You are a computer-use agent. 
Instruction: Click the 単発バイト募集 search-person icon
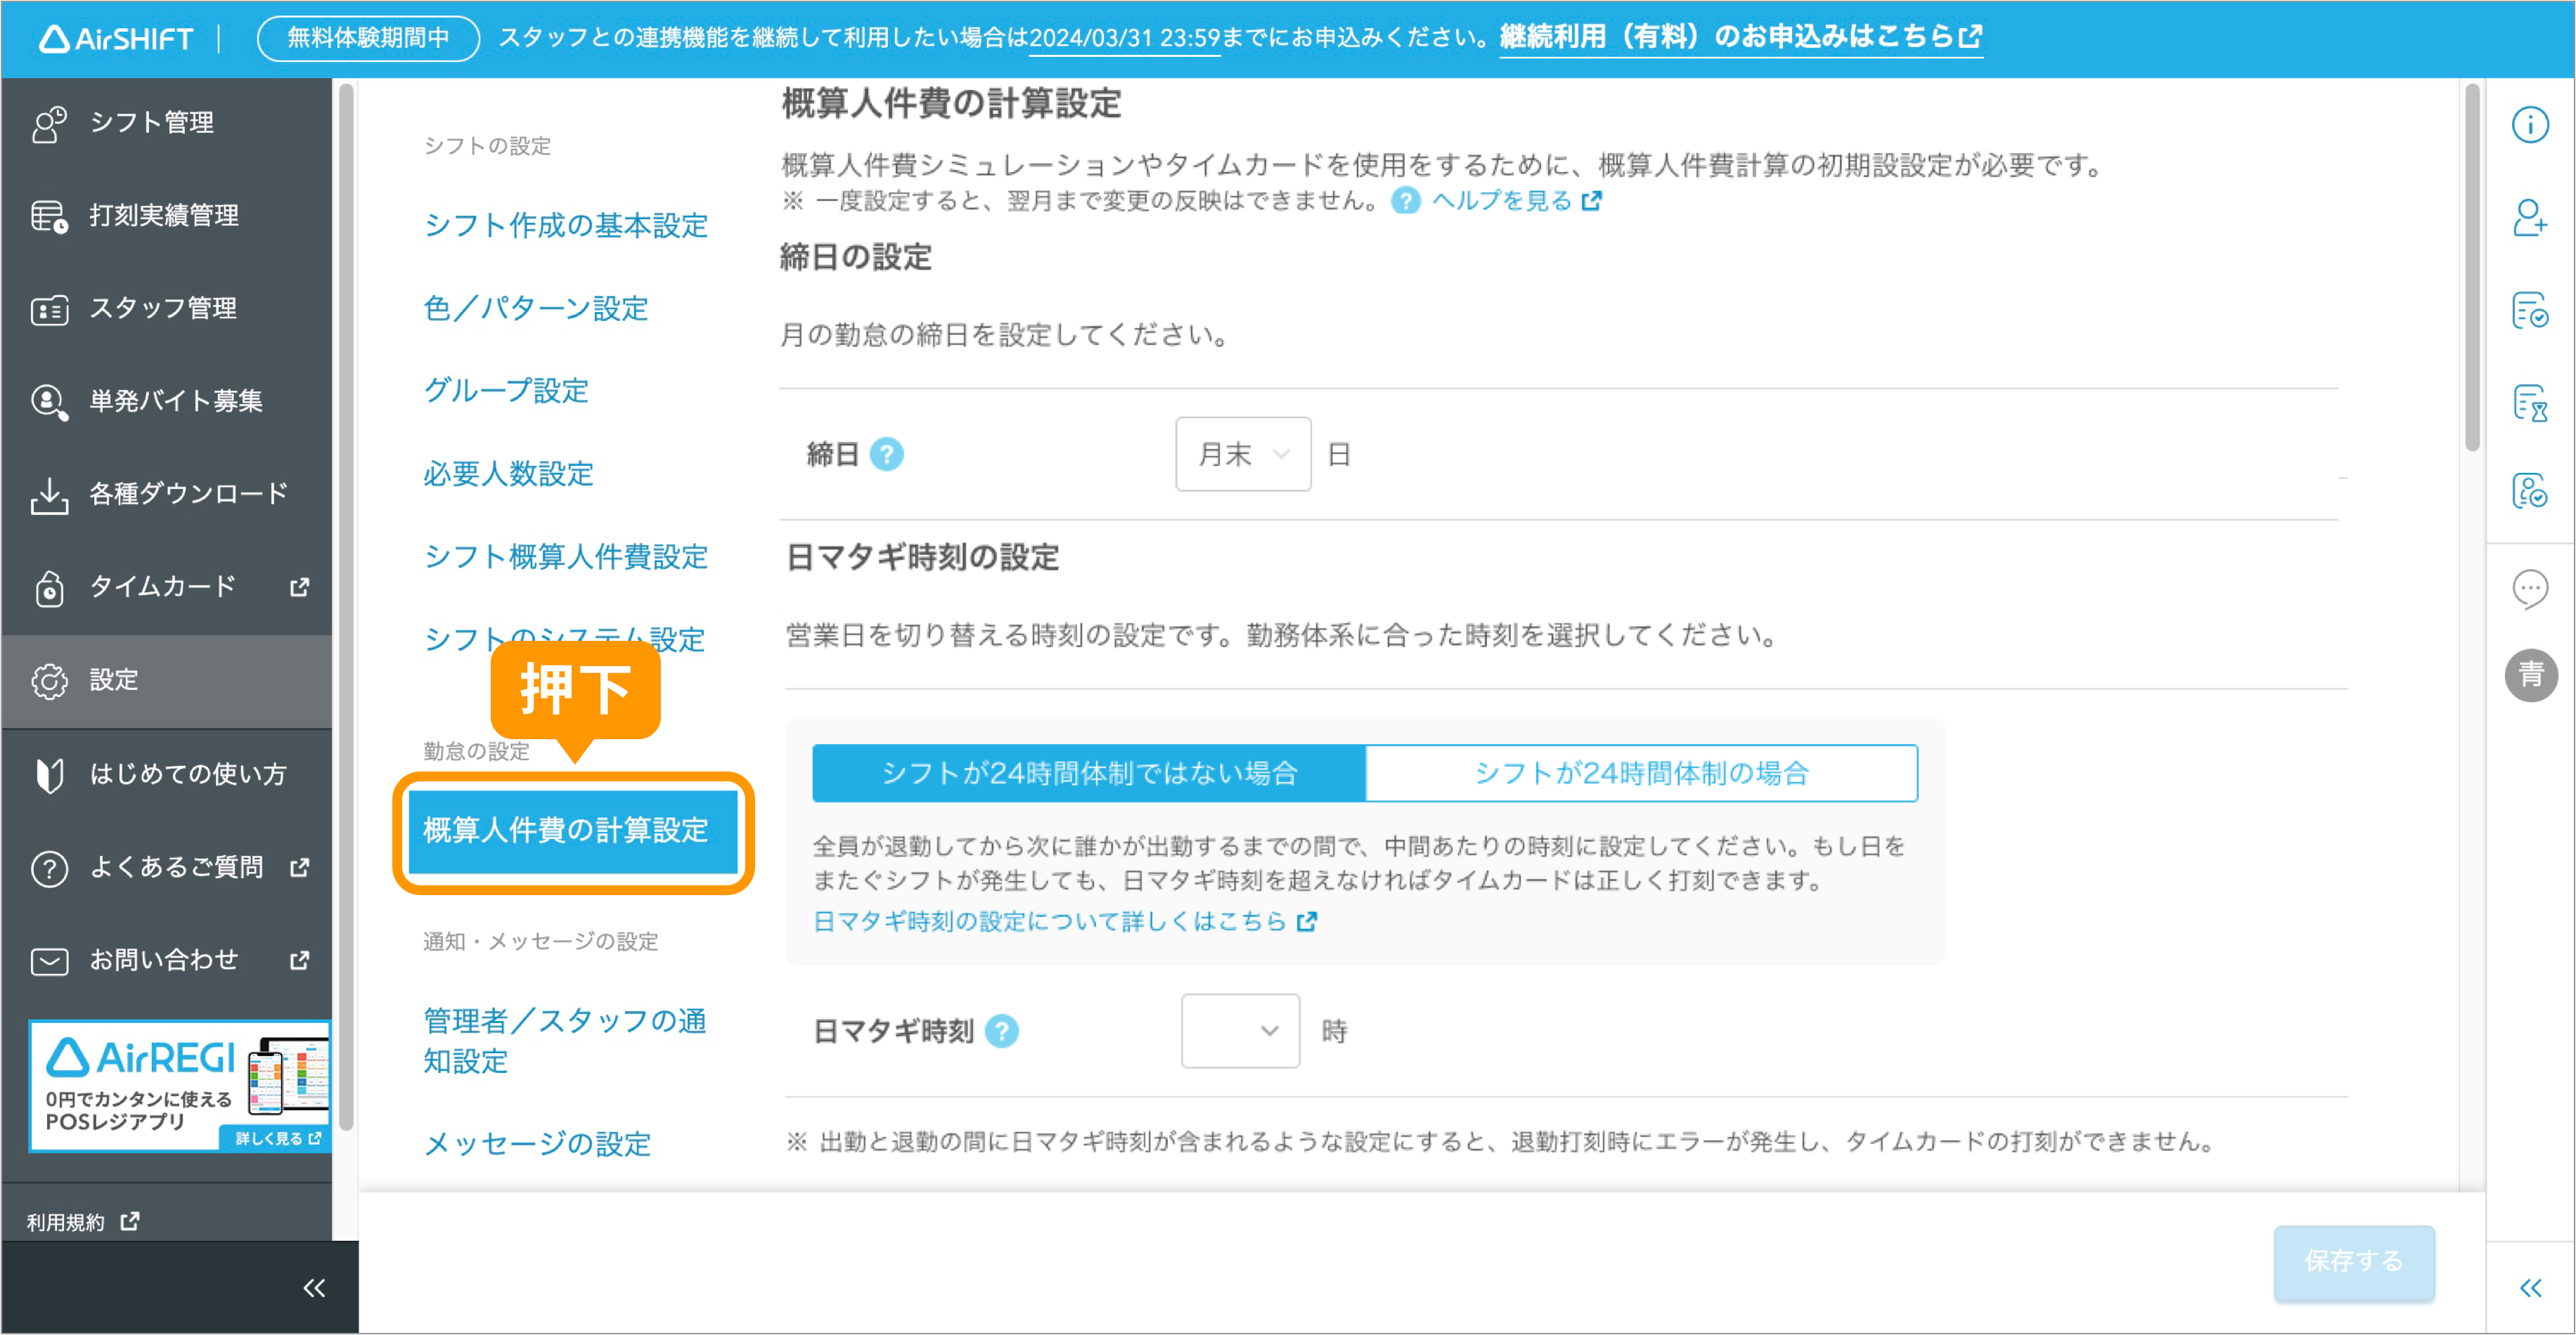[49, 403]
